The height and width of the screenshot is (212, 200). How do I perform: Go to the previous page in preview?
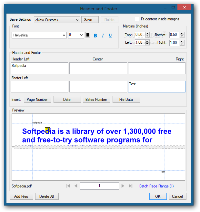coord(76,186)
